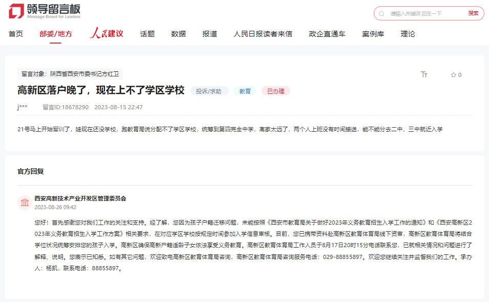Navigate to 政企直通车
This screenshot has height=302, width=489.
326,35
